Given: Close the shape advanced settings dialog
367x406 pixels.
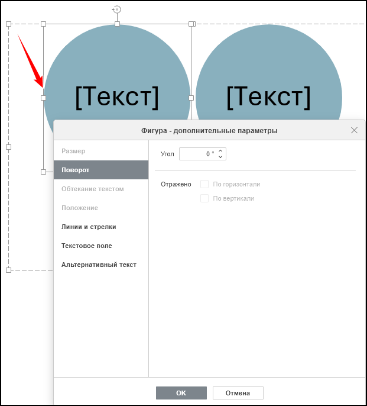Looking at the screenshot, I should click(x=354, y=130).
